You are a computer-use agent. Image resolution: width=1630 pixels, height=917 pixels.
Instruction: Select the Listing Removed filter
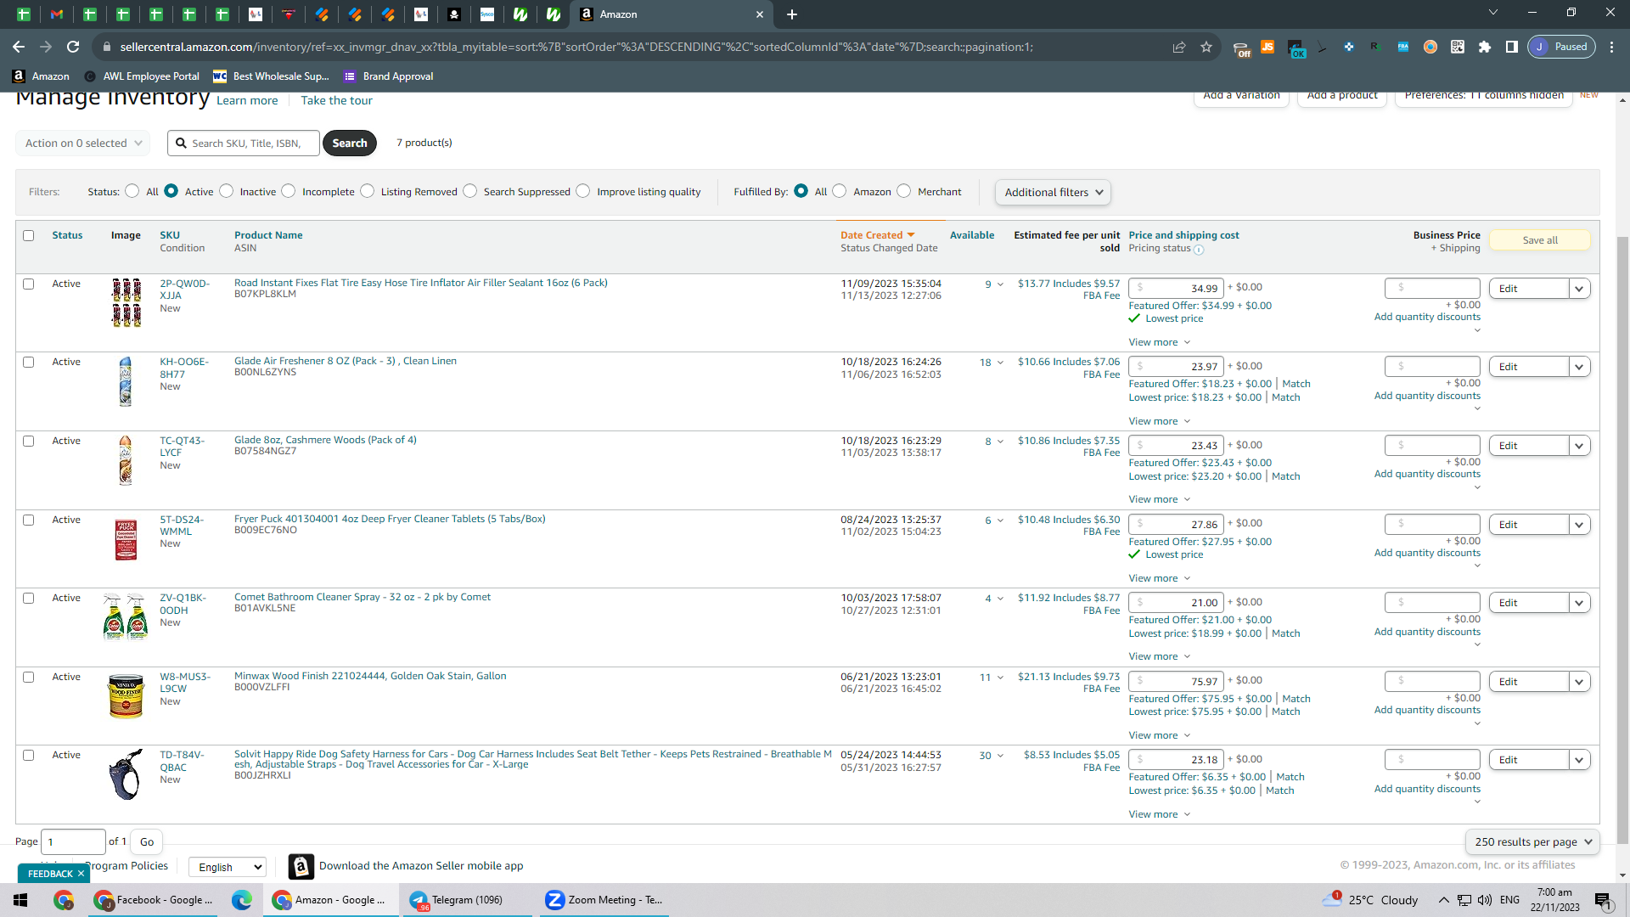click(368, 191)
